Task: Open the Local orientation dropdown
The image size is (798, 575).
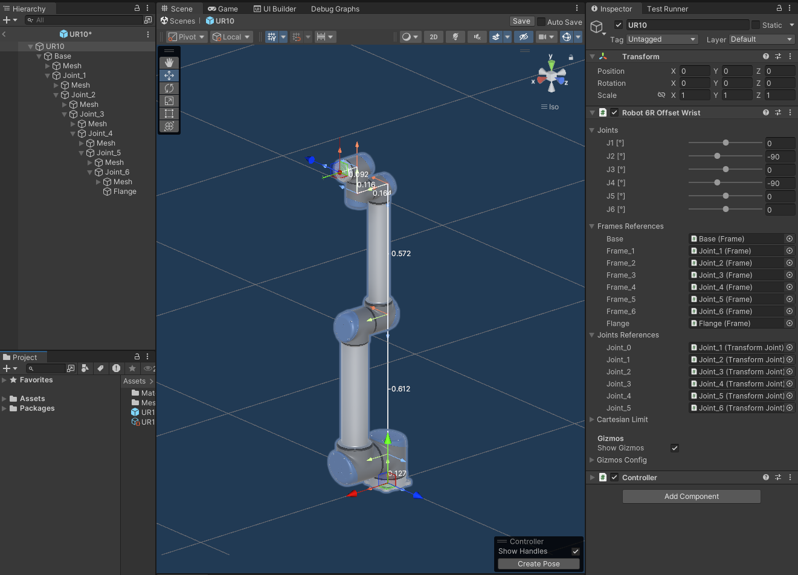Action: click(231, 37)
